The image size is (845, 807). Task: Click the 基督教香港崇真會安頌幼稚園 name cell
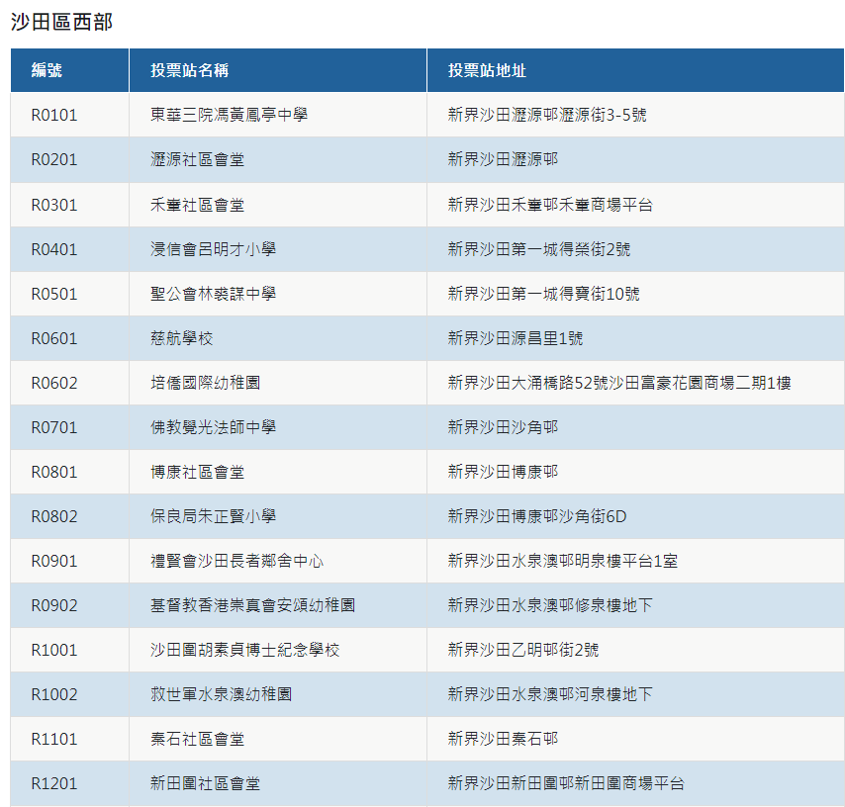click(x=252, y=606)
